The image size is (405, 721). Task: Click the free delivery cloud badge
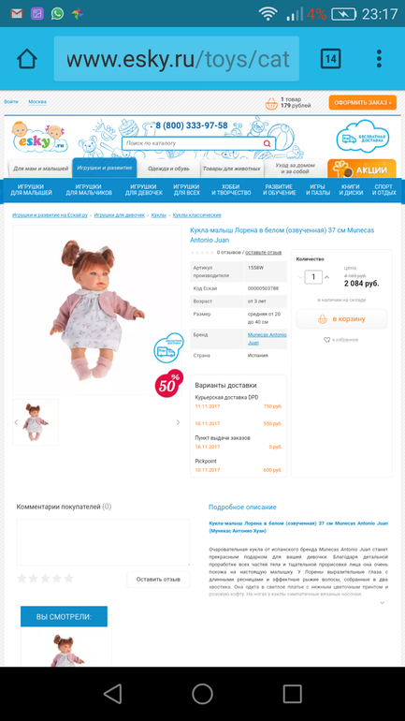[363, 135]
